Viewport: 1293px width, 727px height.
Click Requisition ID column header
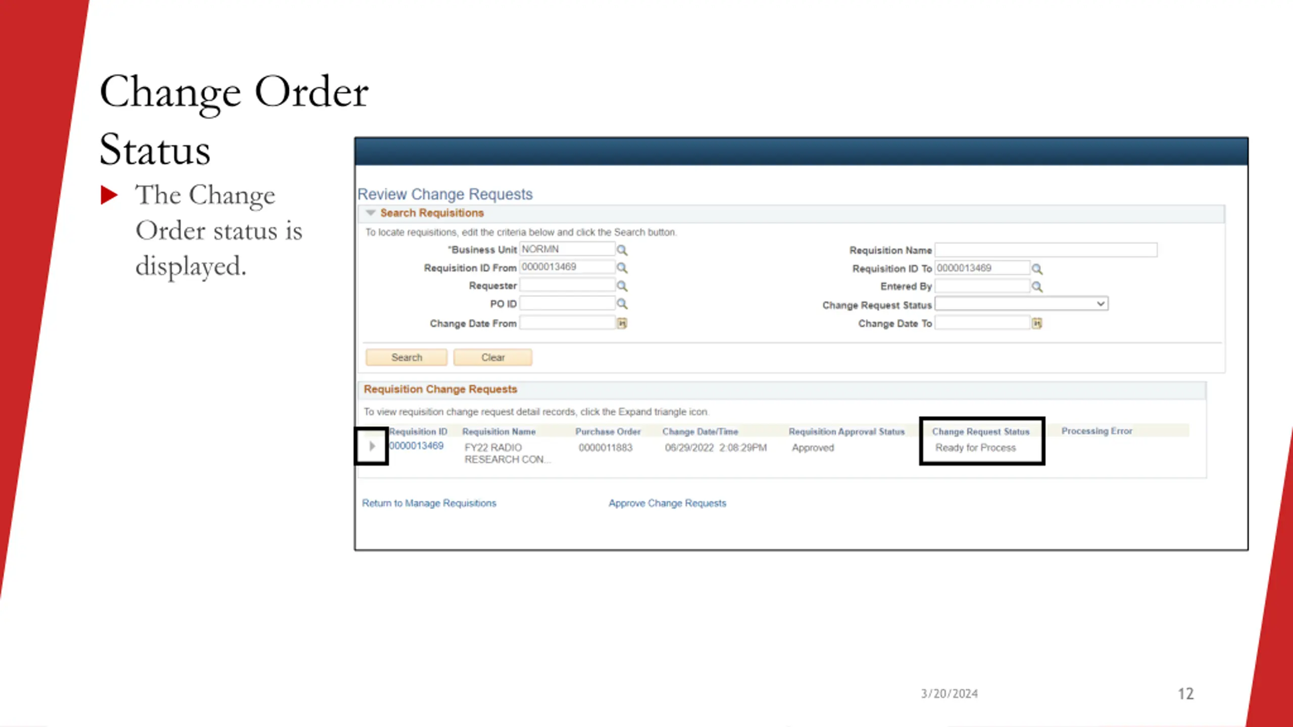click(x=418, y=432)
